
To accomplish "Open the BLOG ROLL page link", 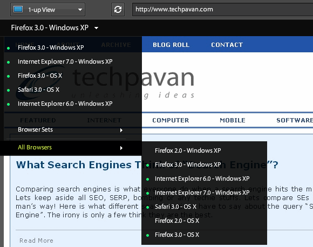I will [171, 45].
